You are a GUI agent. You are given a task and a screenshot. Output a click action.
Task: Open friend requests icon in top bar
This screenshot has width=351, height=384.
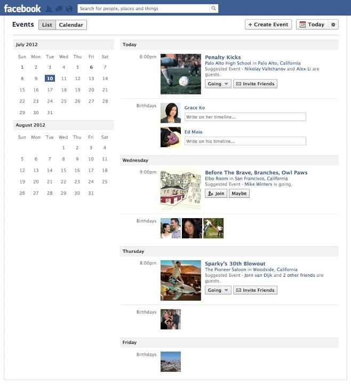pos(49,9)
